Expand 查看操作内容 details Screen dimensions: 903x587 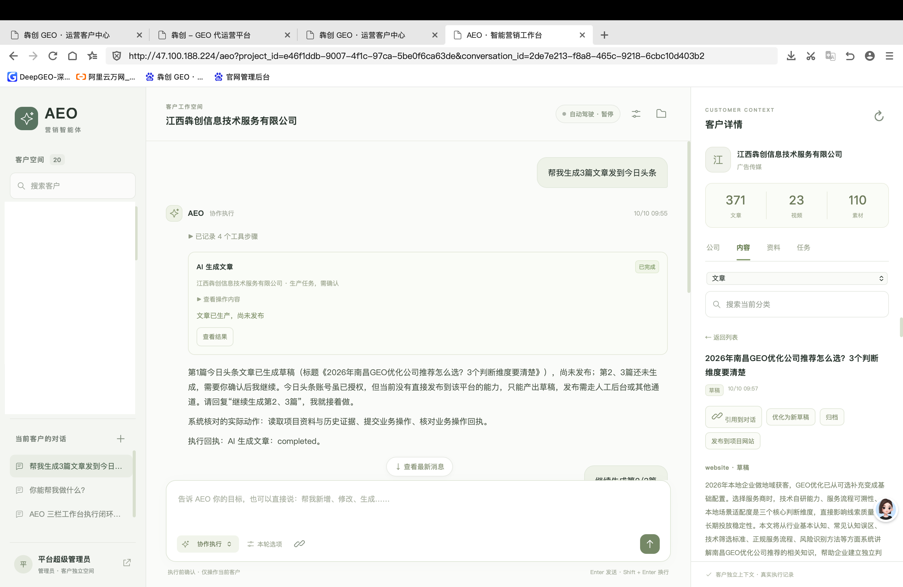click(x=218, y=299)
